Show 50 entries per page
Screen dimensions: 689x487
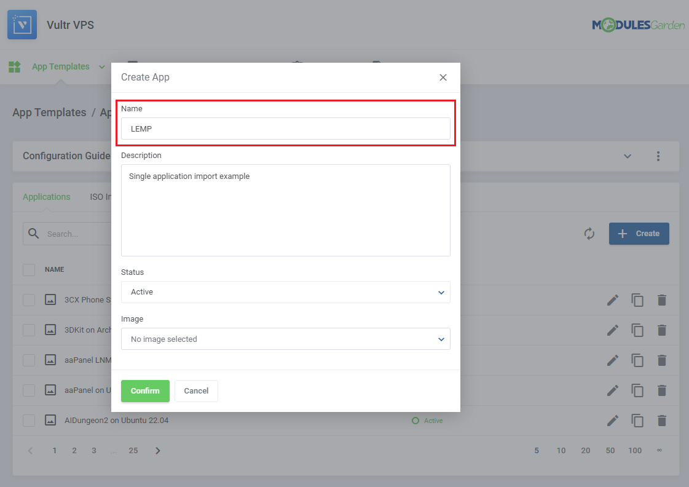(x=610, y=451)
